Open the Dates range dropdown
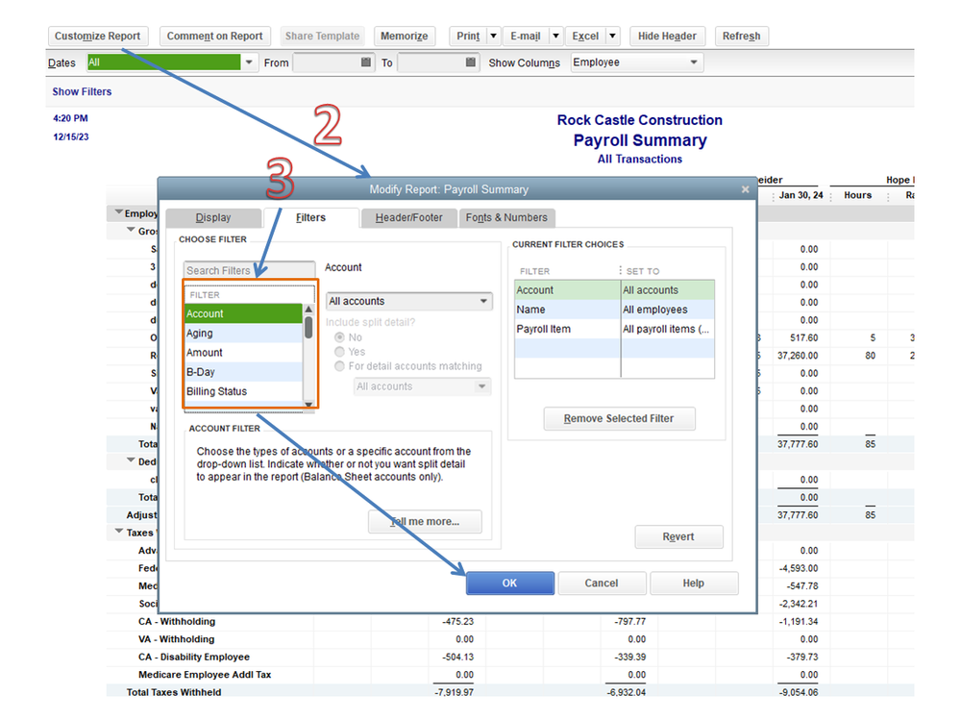960x720 pixels. click(249, 62)
